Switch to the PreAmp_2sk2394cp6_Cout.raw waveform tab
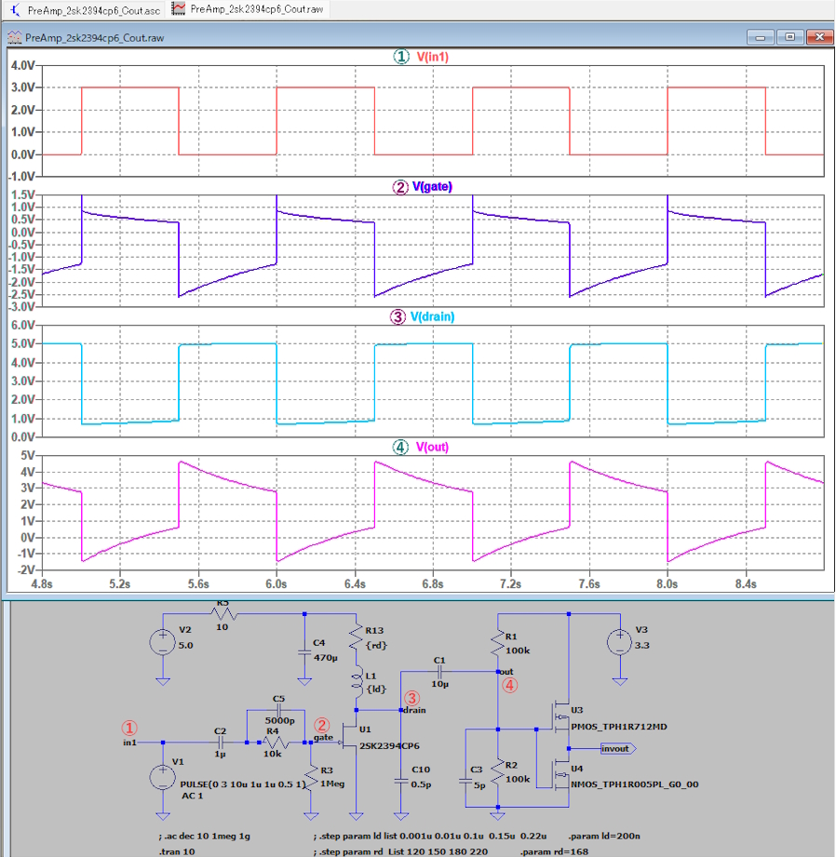 coord(249,9)
